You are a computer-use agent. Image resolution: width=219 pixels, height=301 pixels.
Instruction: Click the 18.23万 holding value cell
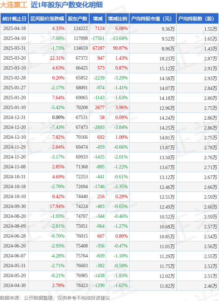click(x=167, y=58)
